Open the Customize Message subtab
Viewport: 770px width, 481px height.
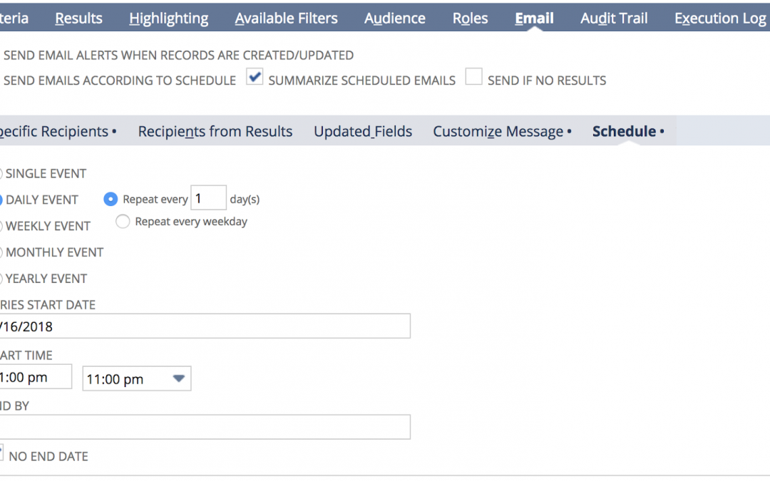(x=502, y=131)
